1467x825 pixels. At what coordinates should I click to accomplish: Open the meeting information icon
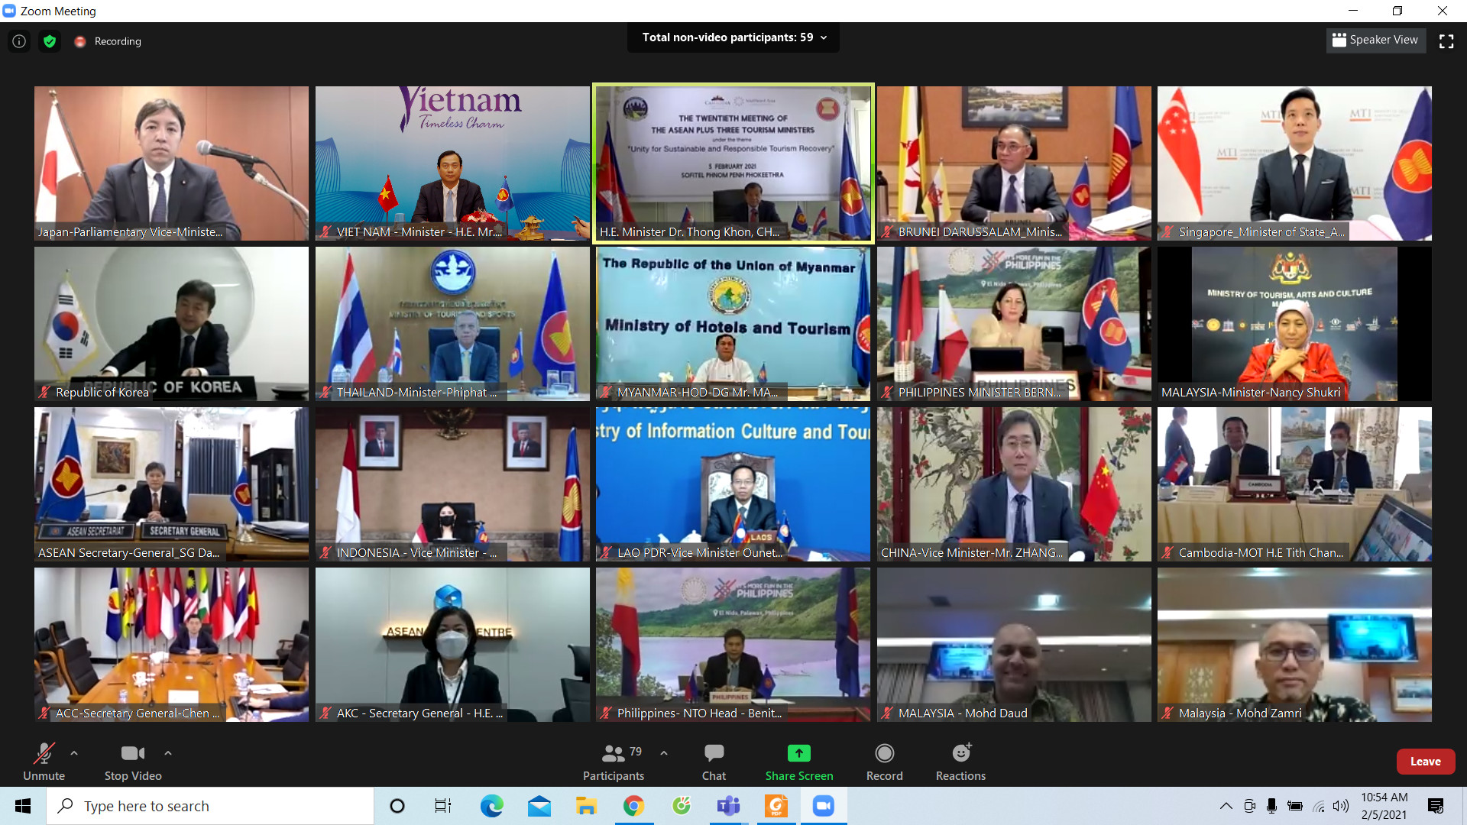click(19, 41)
